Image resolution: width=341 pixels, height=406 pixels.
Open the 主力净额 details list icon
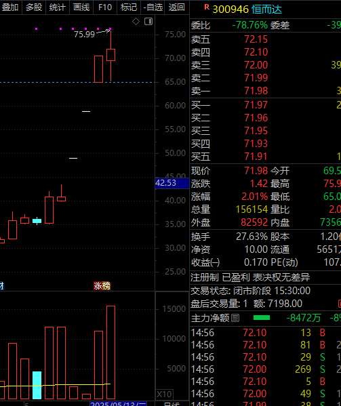pos(235,318)
